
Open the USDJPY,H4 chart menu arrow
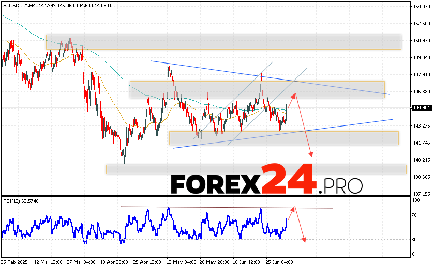point(5,6)
